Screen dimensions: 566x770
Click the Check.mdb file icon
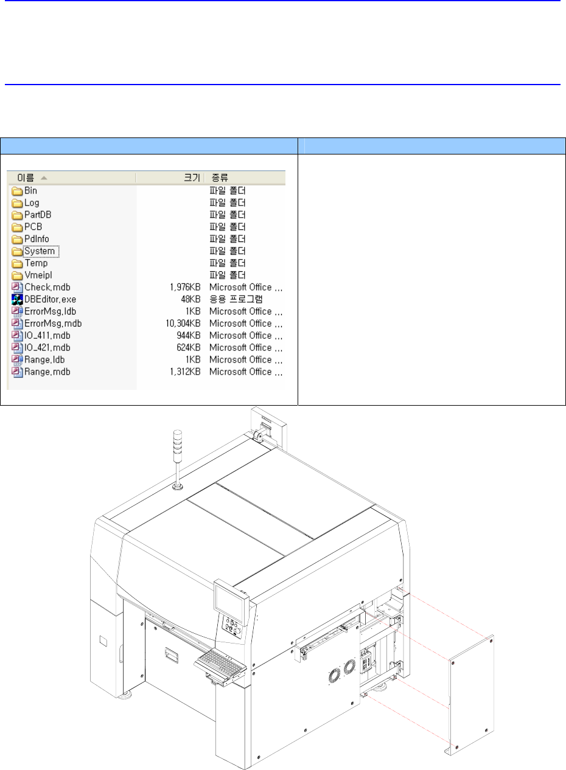pos(17,287)
